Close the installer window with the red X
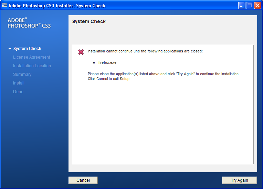 (x=257, y=6)
